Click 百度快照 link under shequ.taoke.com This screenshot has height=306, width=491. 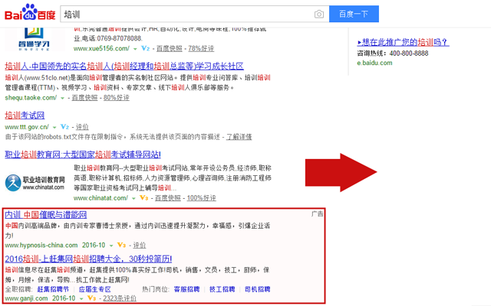tap(84, 98)
